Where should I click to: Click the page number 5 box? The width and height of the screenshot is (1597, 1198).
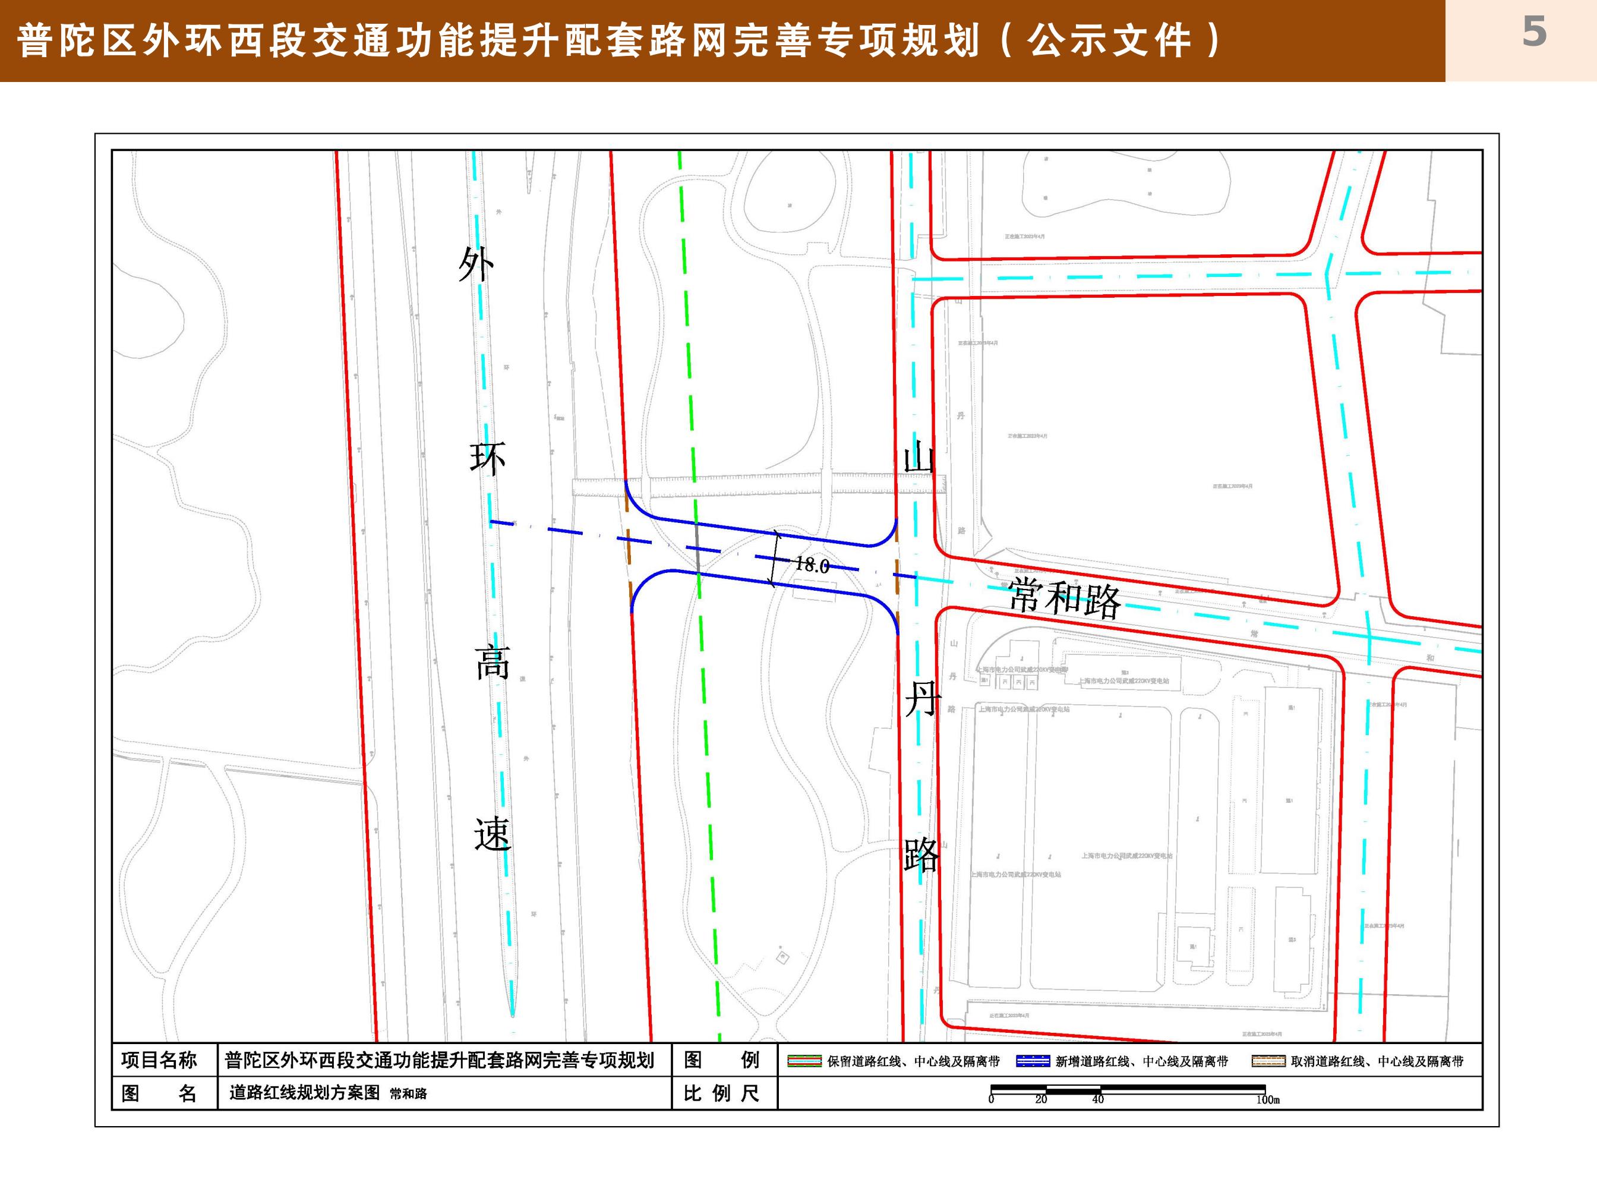pyautogui.click(x=1533, y=33)
